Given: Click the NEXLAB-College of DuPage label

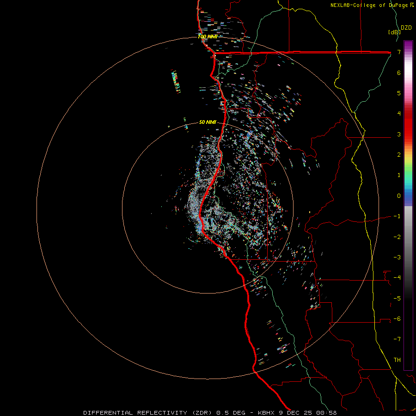Looking at the screenshot, I should (369, 5).
